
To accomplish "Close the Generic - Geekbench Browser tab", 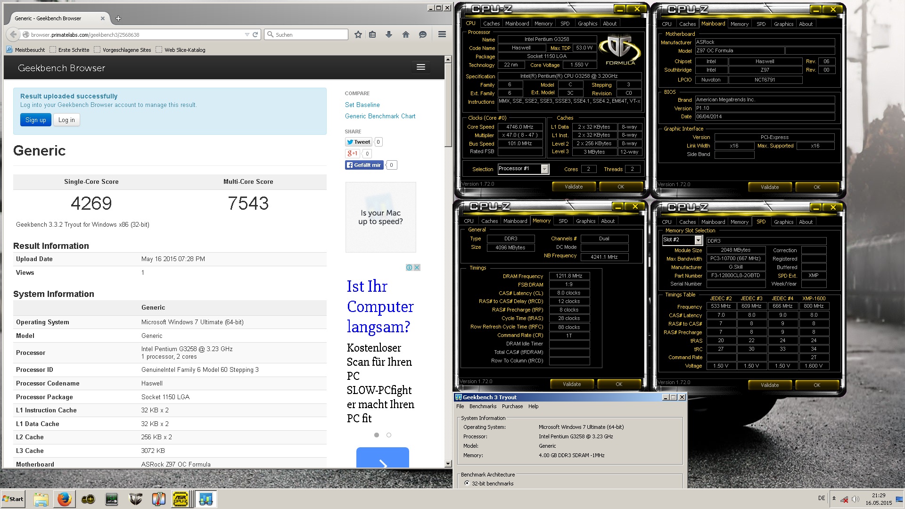I will click(103, 18).
